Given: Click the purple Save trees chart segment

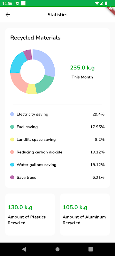Looking at the screenshot, I should point(28,55).
